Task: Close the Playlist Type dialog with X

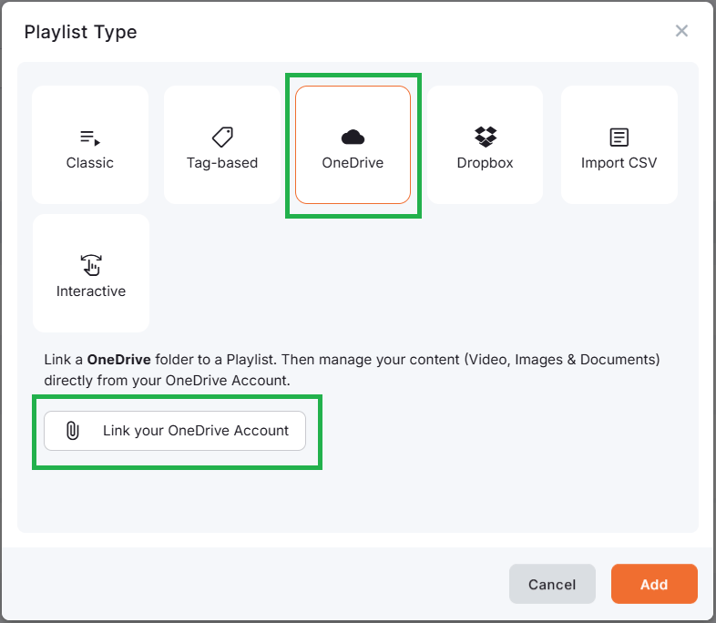Action: point(681,31)
